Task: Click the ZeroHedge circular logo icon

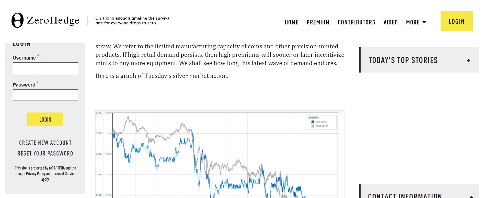Action: (x=17, y=20)
